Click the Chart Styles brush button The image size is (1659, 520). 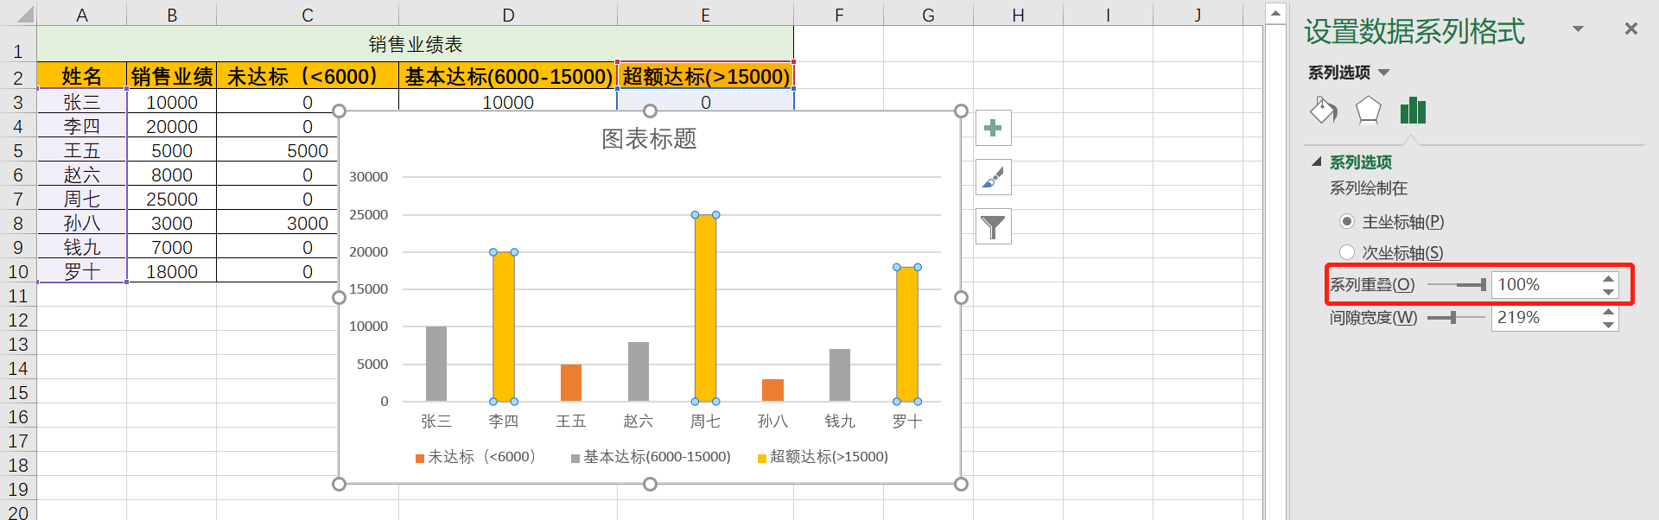[x=993, y=177]
